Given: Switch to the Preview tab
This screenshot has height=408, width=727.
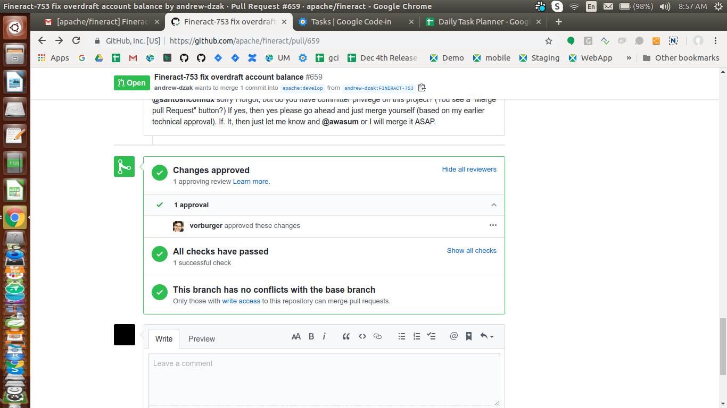Looking at the screenshot, I should point(202,339).
